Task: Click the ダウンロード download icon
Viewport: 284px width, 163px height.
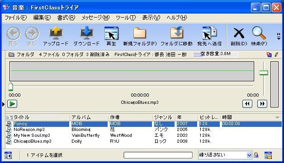Action: coord(86,33)
